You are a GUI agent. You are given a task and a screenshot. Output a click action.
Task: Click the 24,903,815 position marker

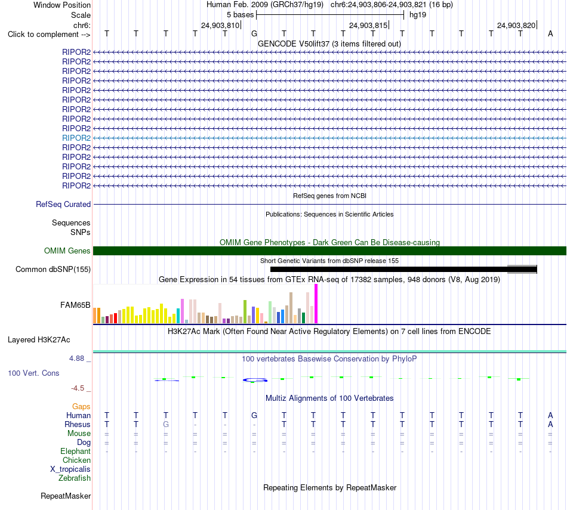(368, 25)
